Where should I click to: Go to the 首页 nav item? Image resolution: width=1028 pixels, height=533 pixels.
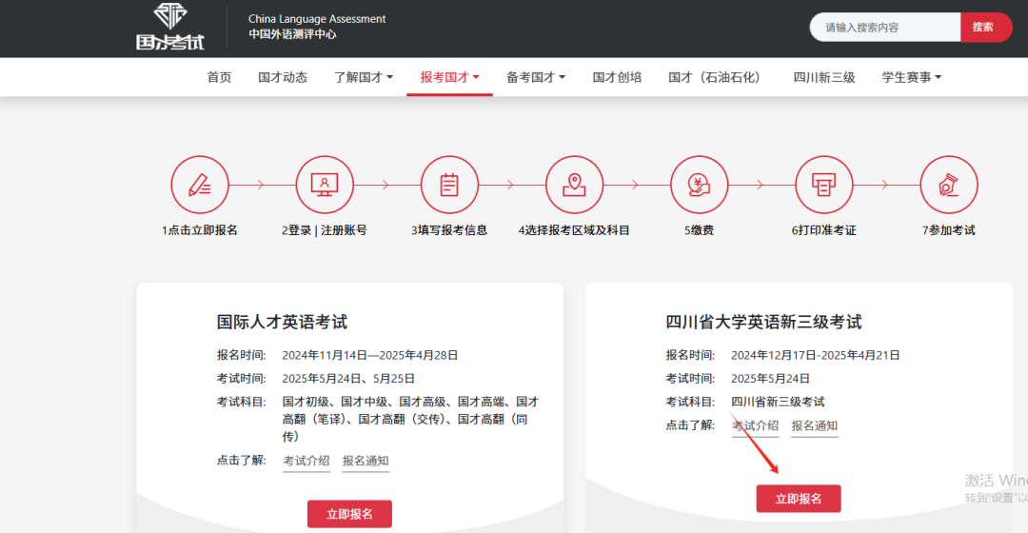[x=219, y=77]
